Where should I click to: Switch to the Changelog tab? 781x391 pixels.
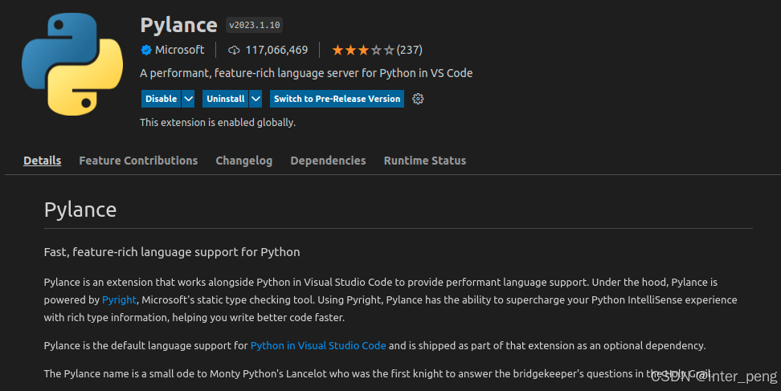tap(244, 161)
